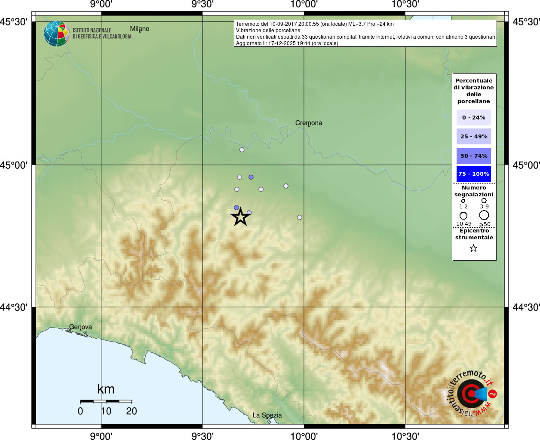Click the 'Epicentro strumentale' legend heading
The height and width of the screenshot is (440, 540).
pos(474,234)
